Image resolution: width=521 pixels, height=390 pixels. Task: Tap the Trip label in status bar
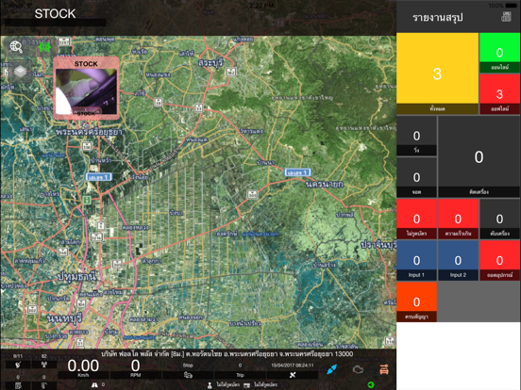[241, 375]
